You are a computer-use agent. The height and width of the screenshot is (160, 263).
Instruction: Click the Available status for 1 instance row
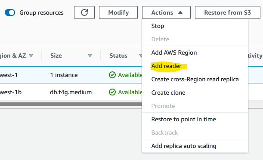tap(130, 75)
